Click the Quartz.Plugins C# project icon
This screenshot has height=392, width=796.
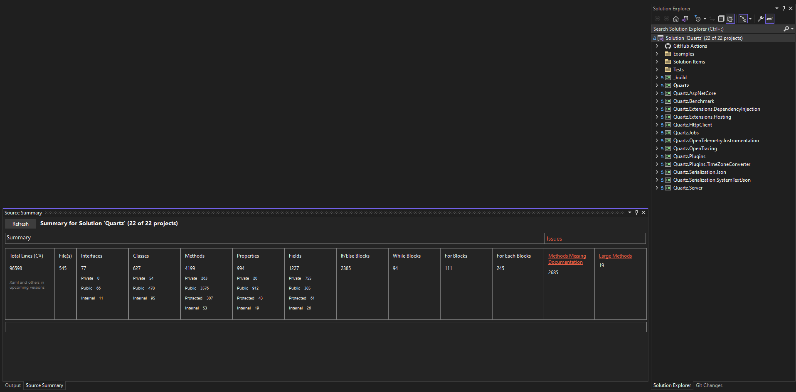(668, 156)
